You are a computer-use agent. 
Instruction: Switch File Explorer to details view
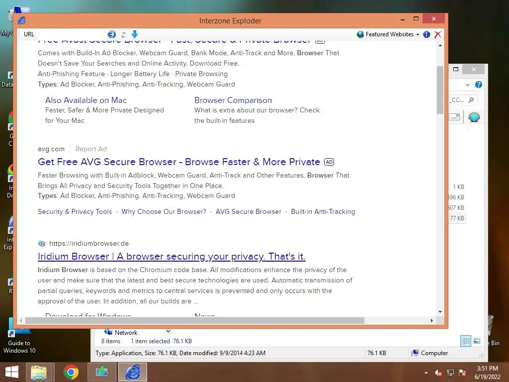point(466,341)
